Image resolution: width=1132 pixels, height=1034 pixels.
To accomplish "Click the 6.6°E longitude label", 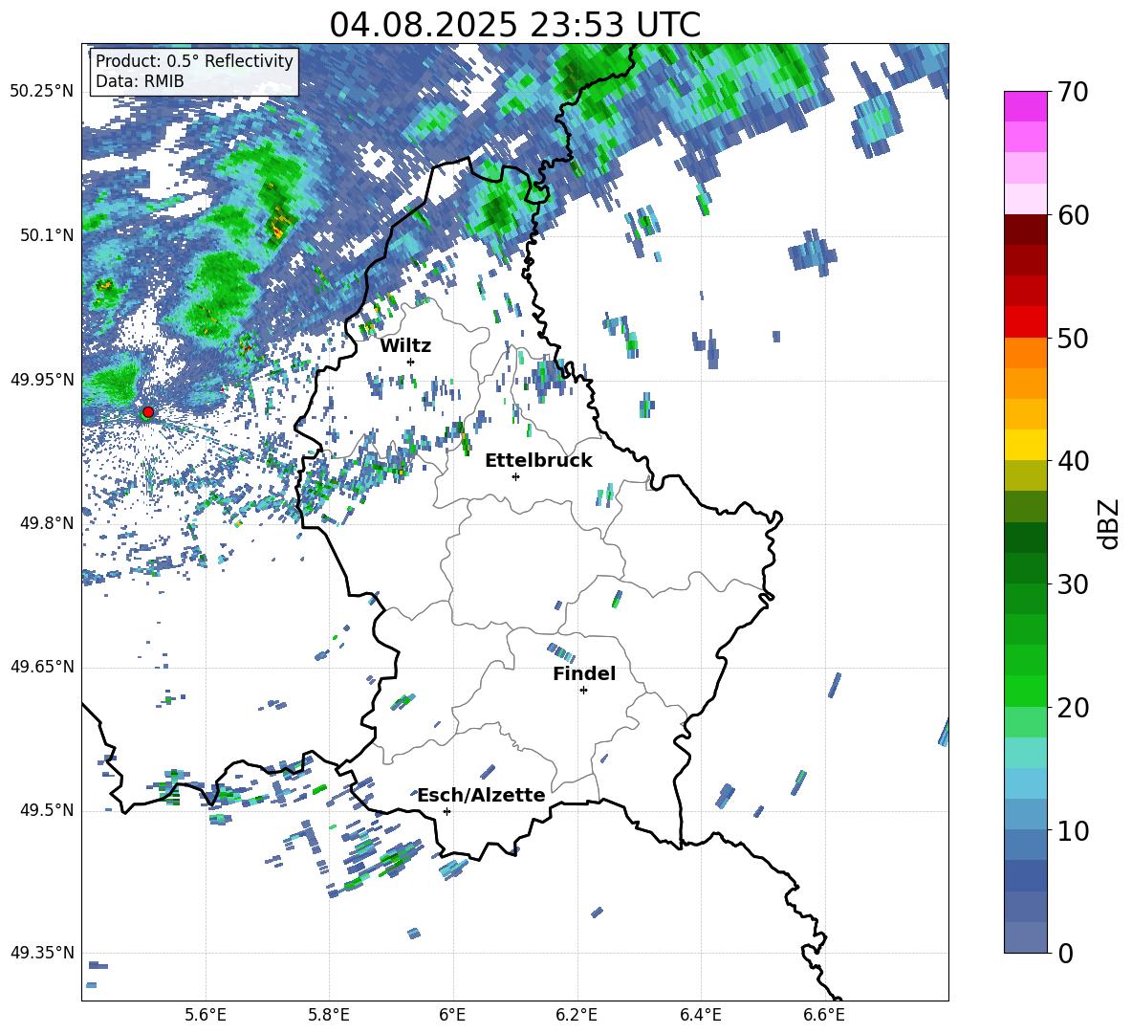I will (824, 1015).
